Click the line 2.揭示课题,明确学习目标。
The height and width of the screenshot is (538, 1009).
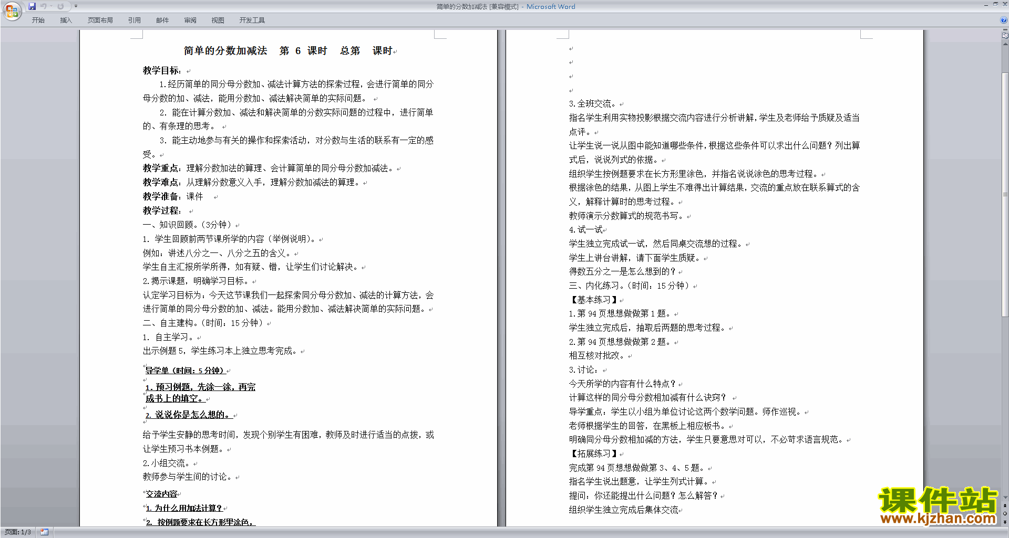tap(196, 281)
